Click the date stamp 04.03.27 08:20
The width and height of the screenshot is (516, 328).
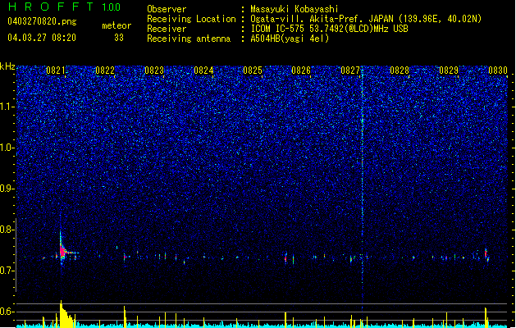[42, 38]
